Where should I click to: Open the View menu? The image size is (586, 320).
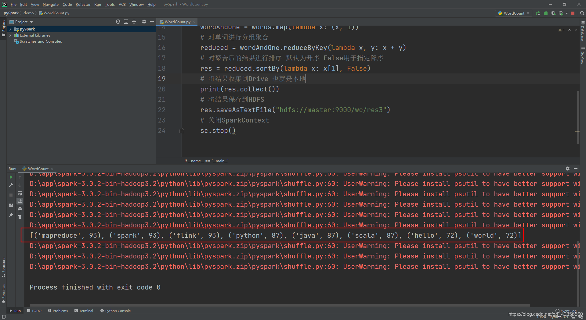click(35, 4)
